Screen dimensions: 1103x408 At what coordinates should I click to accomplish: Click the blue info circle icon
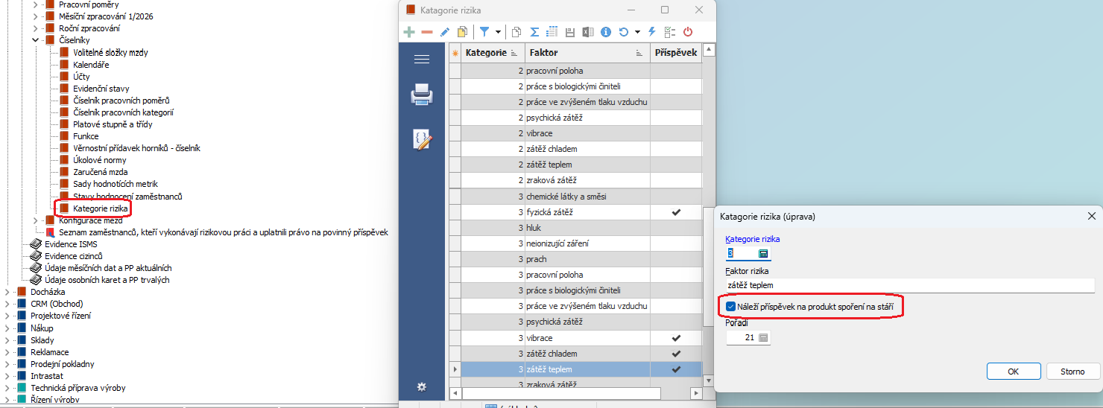606,32
